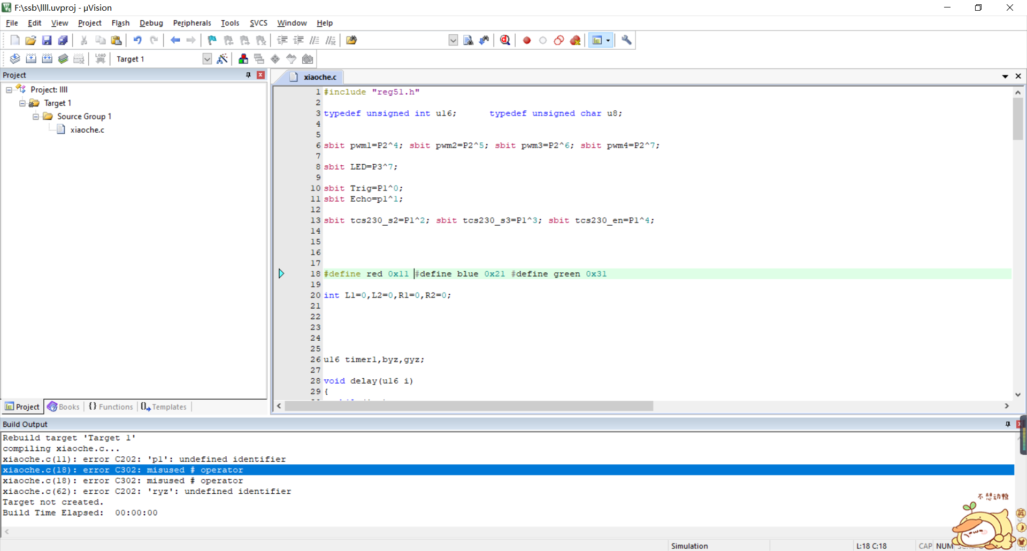Close the active editor document
This screenshot has height=551, width=1027.
(x=1018, y=76)
